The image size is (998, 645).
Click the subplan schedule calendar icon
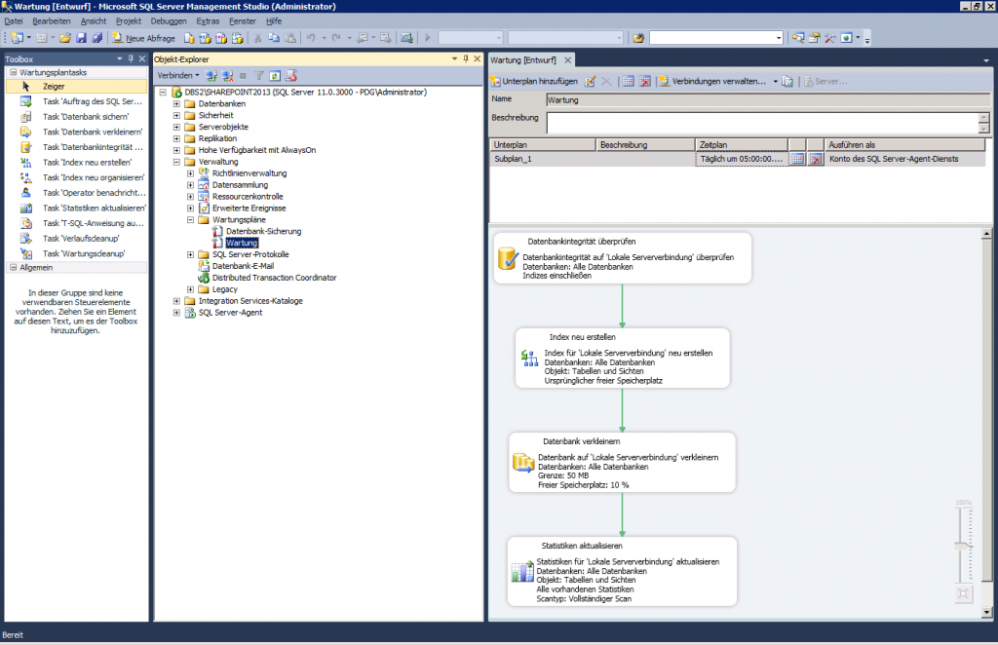[797, 159]
